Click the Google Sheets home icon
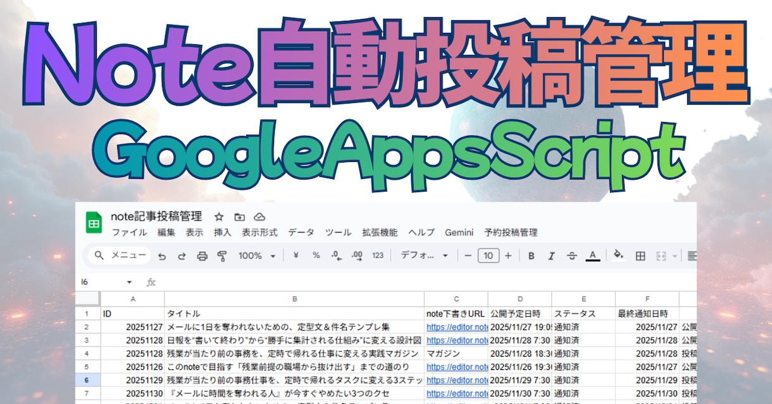This screenshot has height=404, width=772. [94, 223]
